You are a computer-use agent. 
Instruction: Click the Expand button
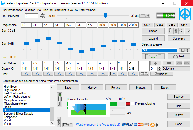(153, 38)
